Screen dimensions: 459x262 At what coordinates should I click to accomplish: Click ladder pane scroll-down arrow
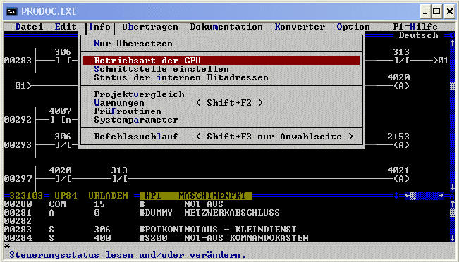tap(452, 187)
